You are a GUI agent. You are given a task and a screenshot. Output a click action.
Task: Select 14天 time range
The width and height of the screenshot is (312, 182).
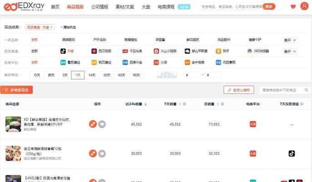(92, 75)
